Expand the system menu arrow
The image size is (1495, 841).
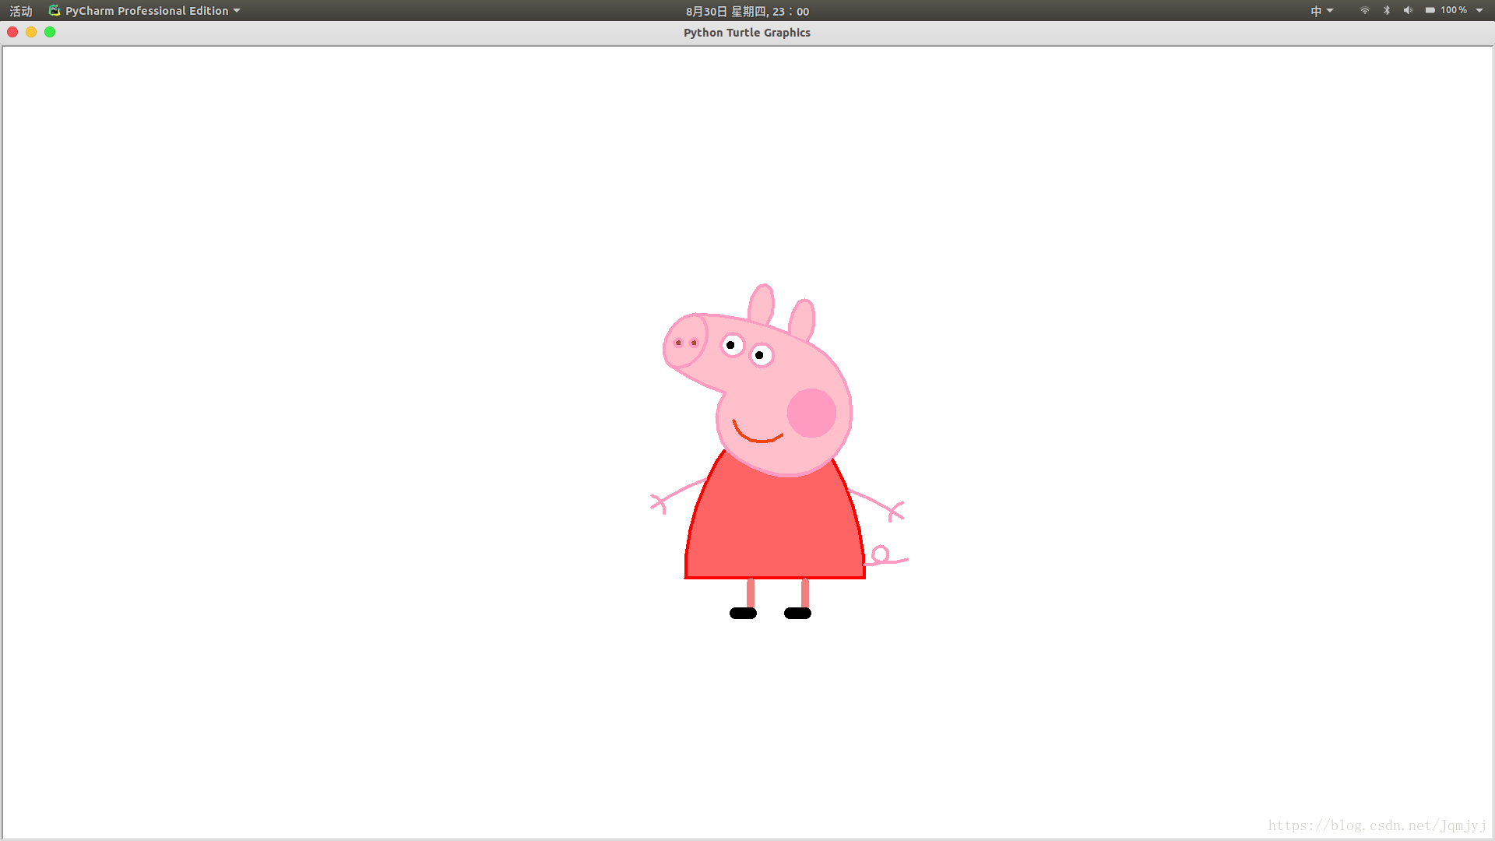coord(1479,11)
